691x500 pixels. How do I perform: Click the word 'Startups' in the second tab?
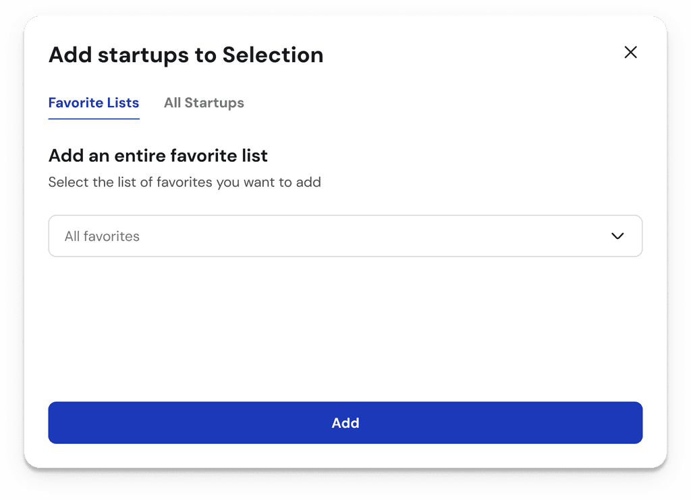click(215, 103)
